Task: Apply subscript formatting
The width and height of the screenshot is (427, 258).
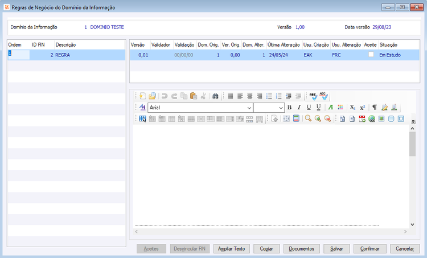Action: point(352,107)
